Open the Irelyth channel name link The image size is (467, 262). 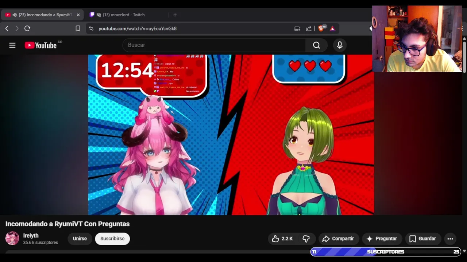(31, 236)
